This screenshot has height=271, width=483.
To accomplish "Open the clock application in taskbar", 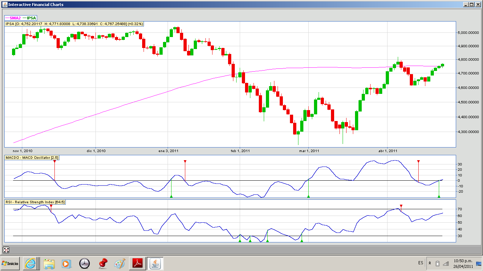I will 85,263.
